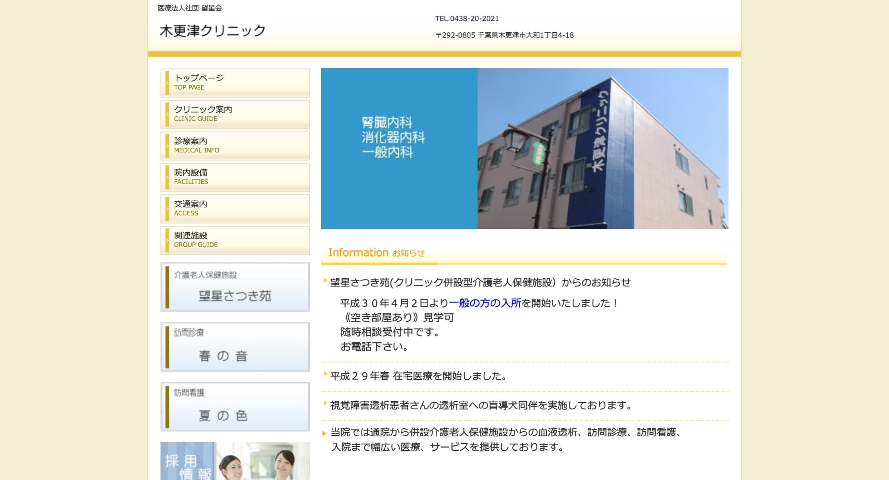Click the 望星さつき苑 facility banner
The image size is (889, 480).
click(235, 286)
